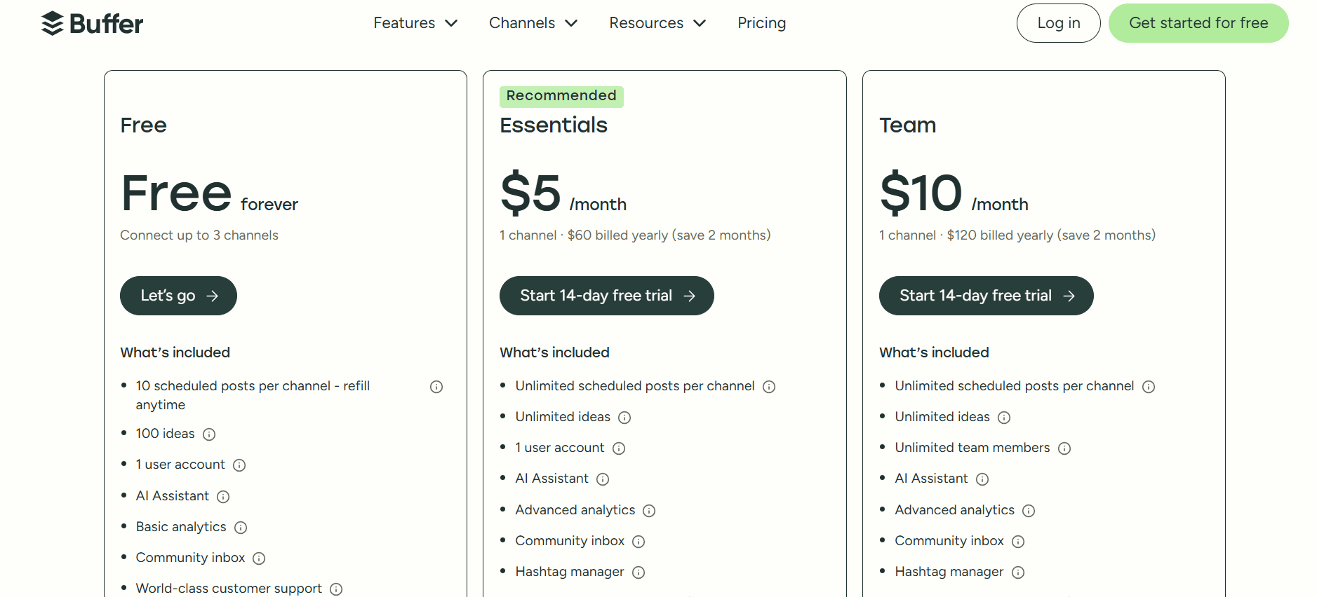The image size is (1317, 597).
Task: Show info for 100 ideas
Action: click(x=209, y=434)
